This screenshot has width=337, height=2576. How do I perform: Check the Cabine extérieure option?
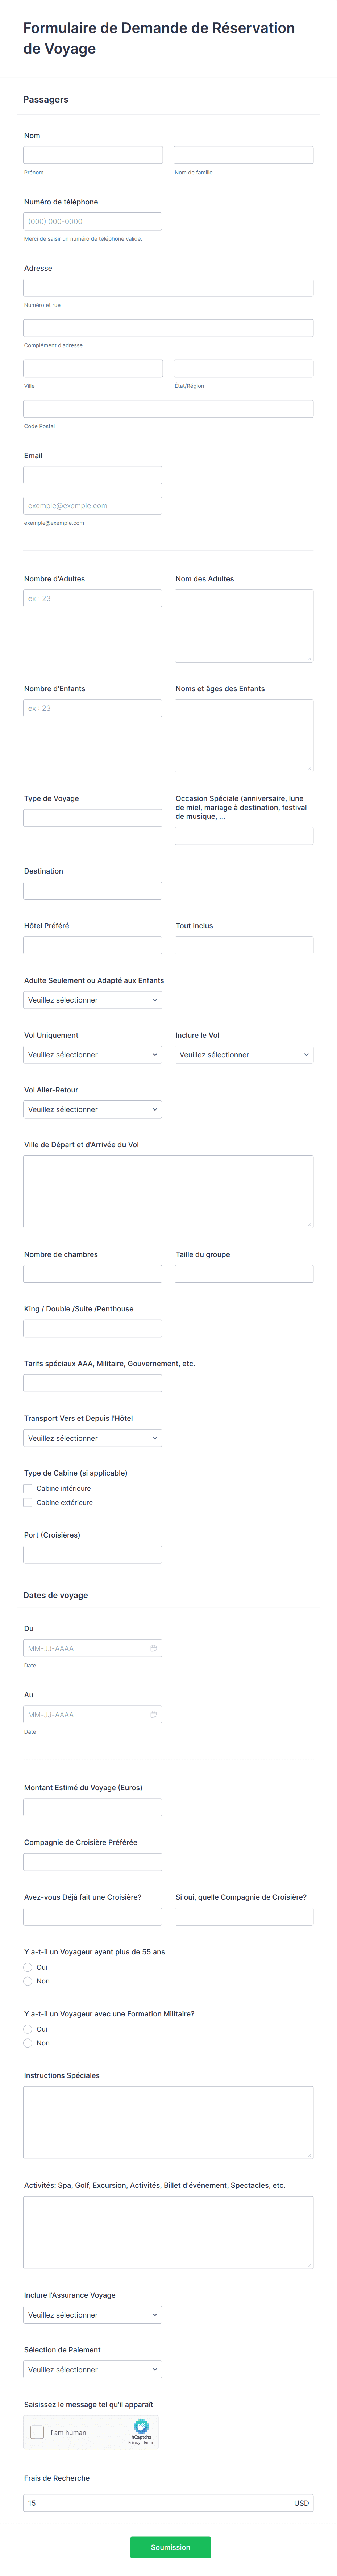(x=28, y=1502)
